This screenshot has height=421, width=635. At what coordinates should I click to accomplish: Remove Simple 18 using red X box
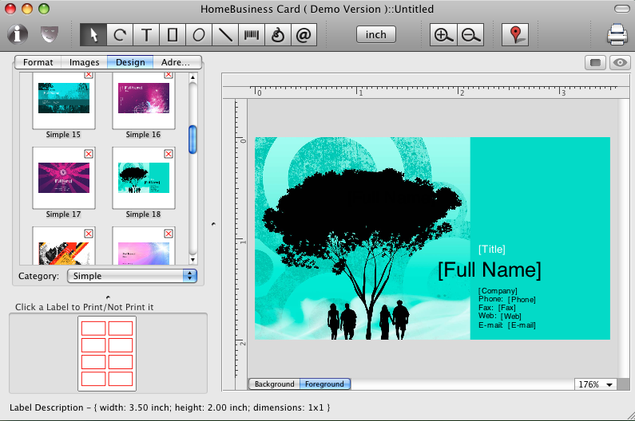point(169,153)
